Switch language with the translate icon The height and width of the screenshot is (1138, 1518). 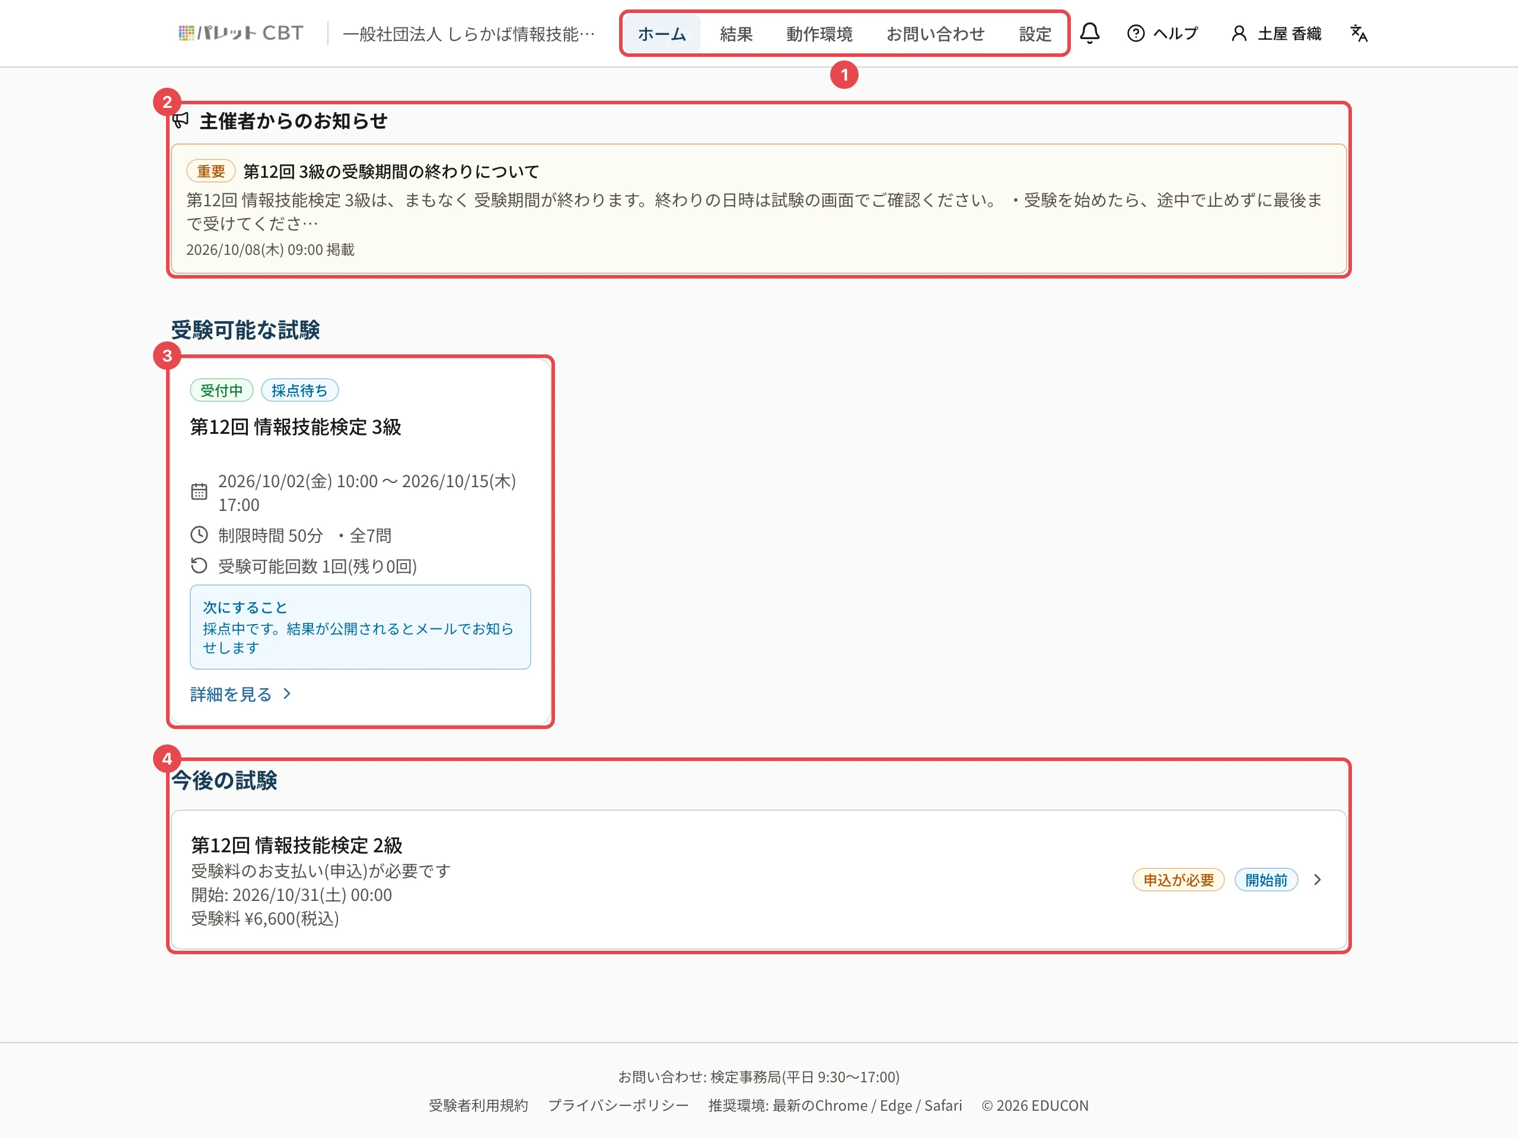(1359, 33)
